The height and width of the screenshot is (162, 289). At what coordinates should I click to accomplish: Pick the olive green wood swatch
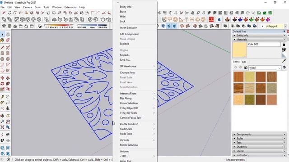250,99
